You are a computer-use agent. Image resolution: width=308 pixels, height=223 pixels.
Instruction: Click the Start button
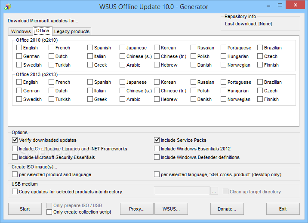[25, 209]
